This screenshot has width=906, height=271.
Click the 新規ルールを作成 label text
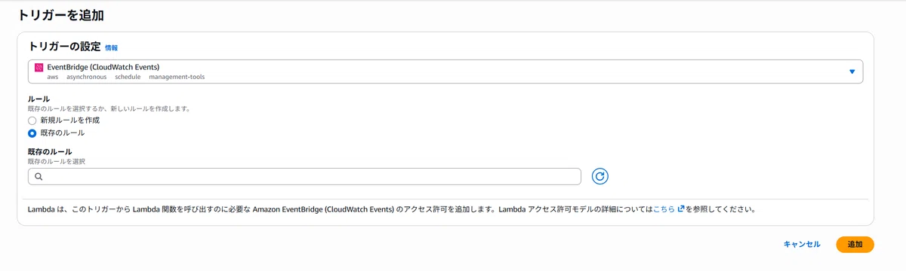tap(69, 120)
